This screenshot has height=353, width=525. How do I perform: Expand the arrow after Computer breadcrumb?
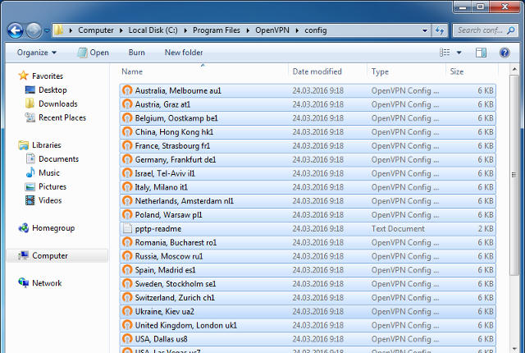pos(121,30)
